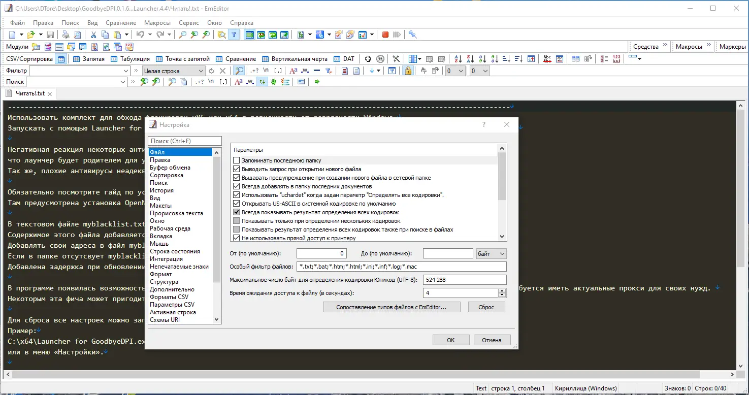Enable "Запоминать последнюю папку" checkbox

pos(236,160)
